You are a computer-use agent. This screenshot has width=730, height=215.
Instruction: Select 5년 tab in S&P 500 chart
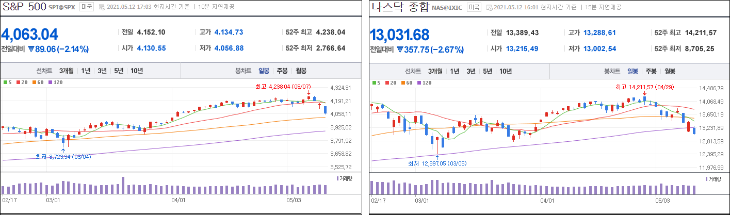tap(119, 71)
